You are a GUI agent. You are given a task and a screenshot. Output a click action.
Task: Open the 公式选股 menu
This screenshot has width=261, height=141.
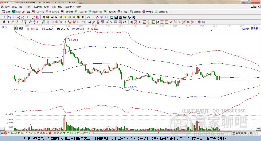point(37,7)
